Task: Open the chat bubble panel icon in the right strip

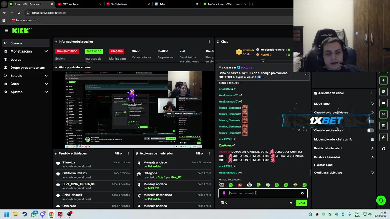Action: [384, 103]
